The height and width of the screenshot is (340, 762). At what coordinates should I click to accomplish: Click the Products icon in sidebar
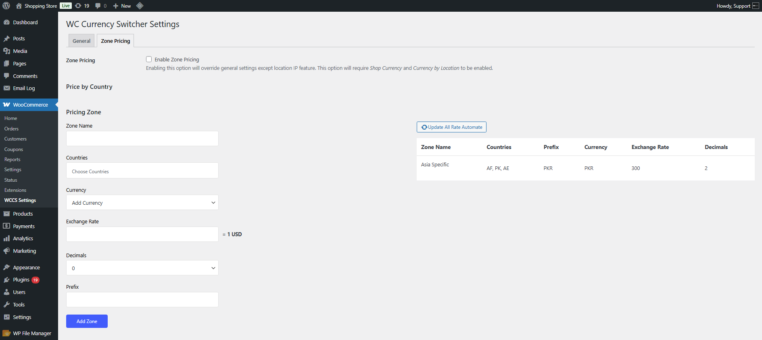6,214
